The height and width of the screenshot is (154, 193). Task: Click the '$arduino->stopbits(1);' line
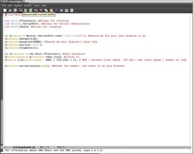(x=22, y=48)
